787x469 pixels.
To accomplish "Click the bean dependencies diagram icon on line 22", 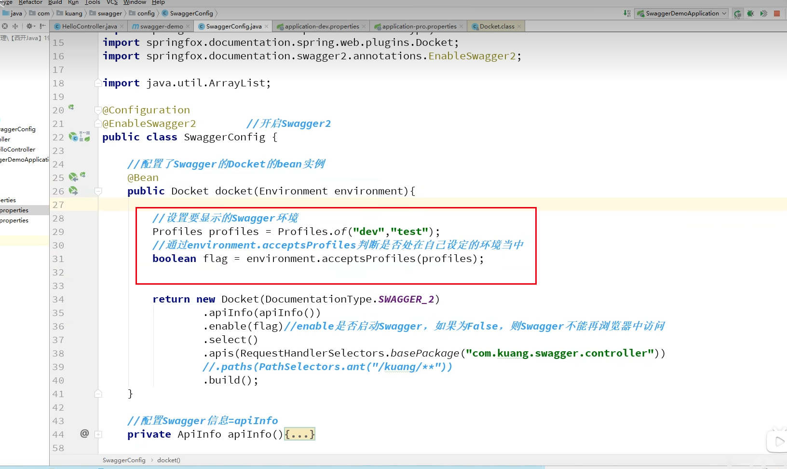I will 85,137.
